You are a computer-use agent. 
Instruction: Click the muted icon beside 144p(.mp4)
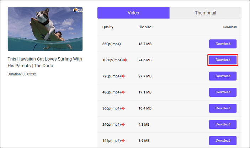tap(123, 141)
